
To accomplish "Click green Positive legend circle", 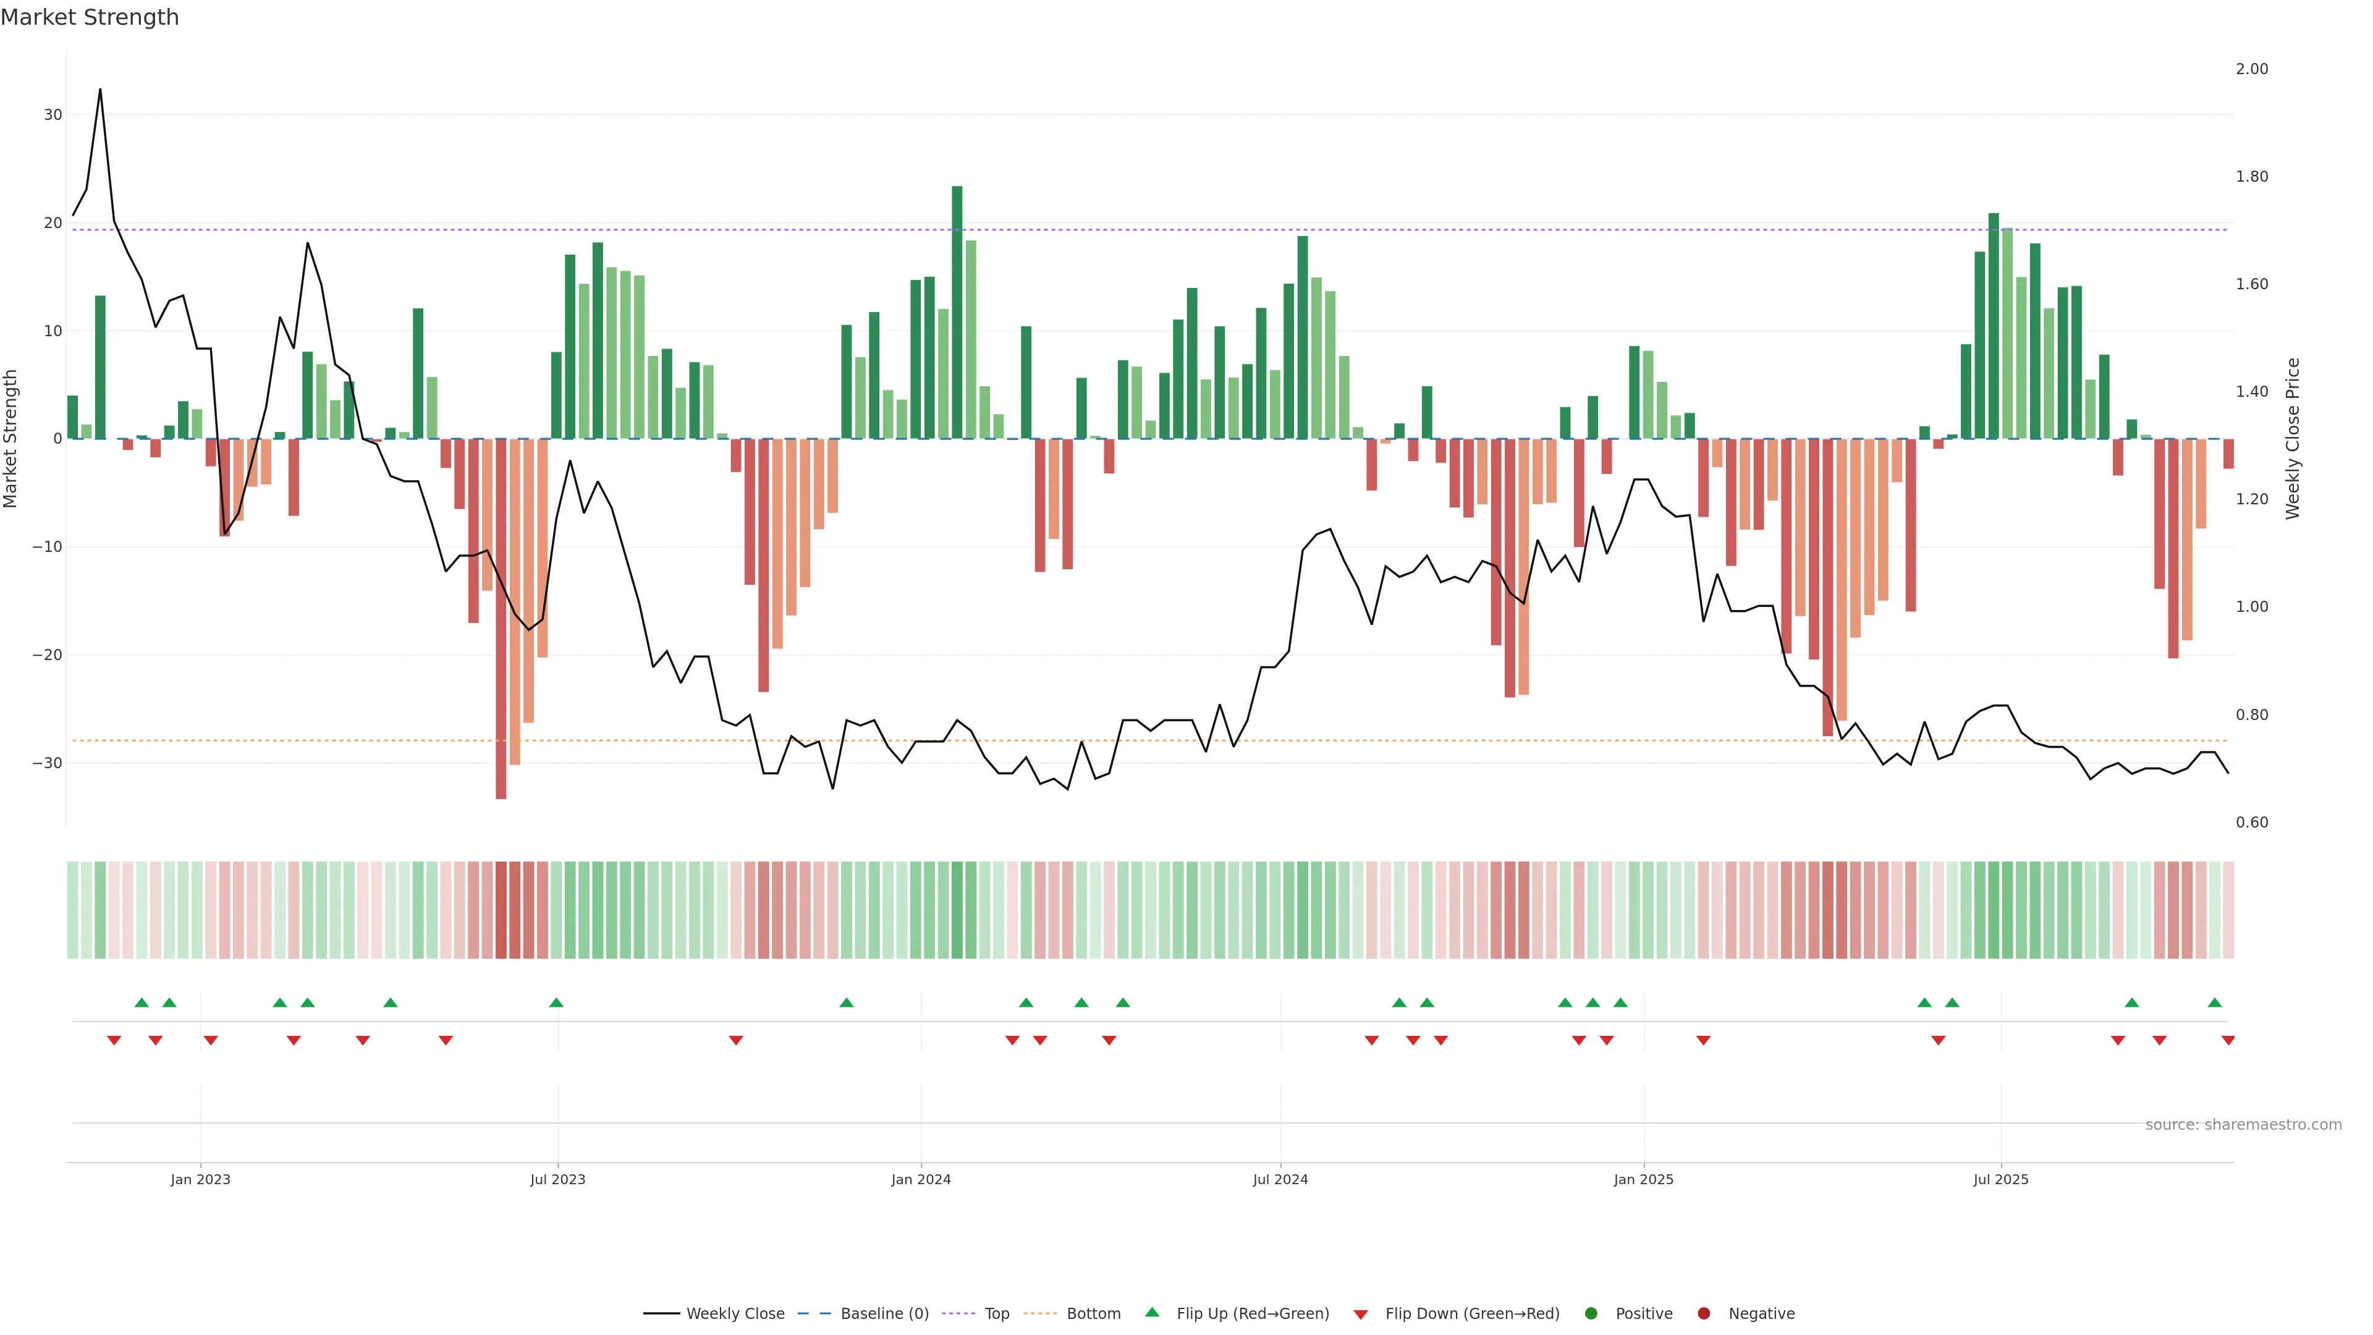I will point(1591,1314).
